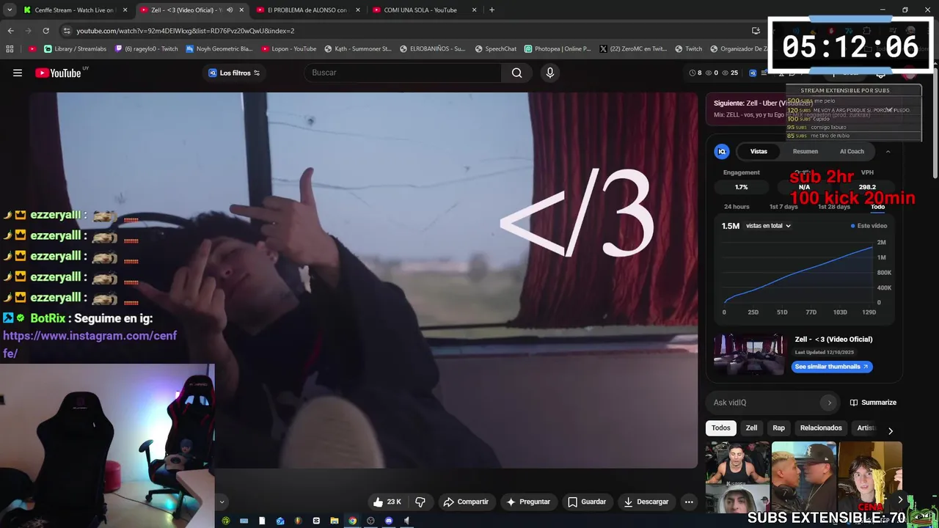Screen dimensions: 939x528
Task: Click the VPH 298.2 value pill
Action: click(868, 187)
